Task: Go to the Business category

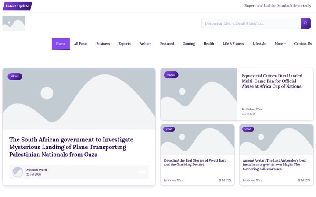Action: (103, 44)
